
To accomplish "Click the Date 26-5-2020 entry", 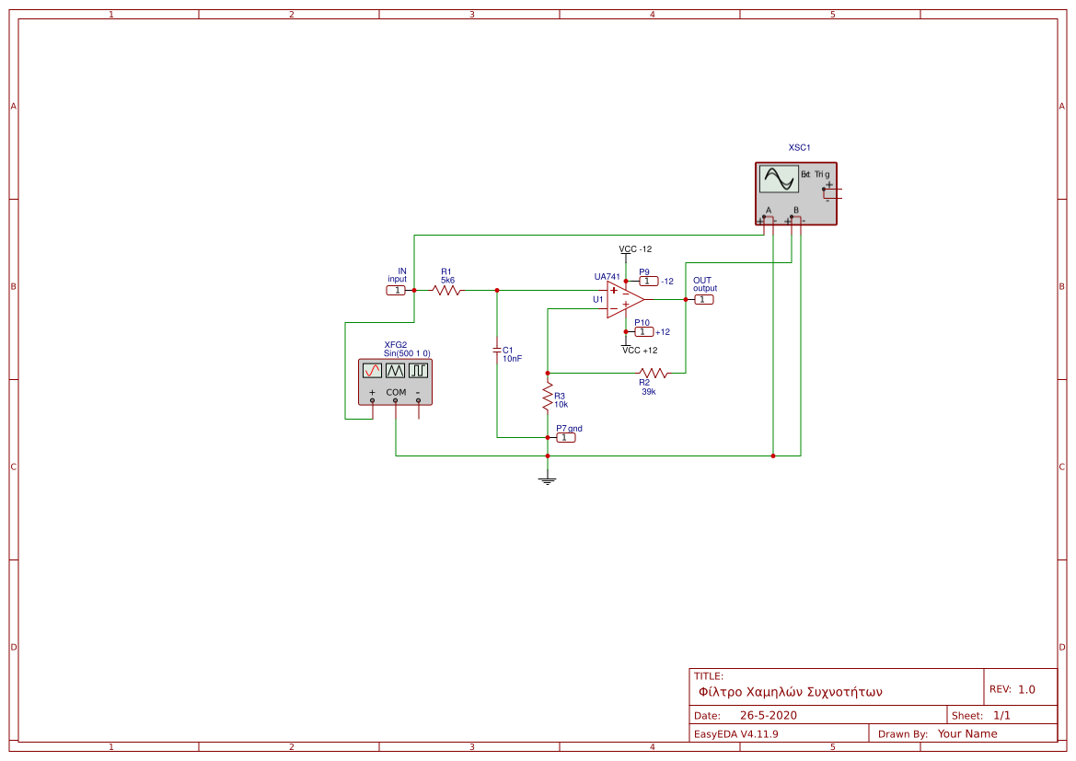I will pos(769,715).
